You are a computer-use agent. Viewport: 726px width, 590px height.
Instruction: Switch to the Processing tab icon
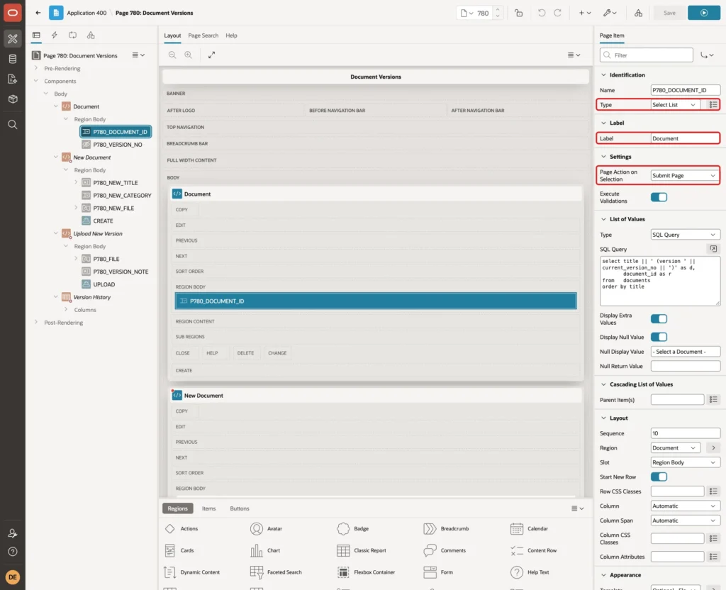pos(72,35)
